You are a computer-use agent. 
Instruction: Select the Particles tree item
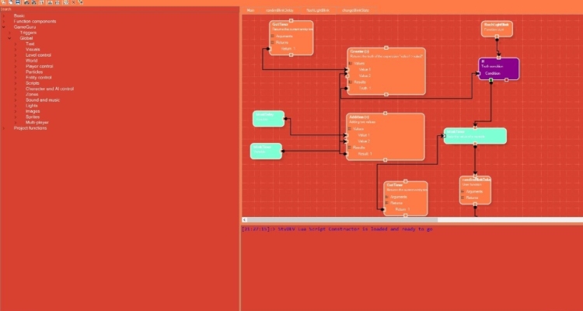pos(34,72)
